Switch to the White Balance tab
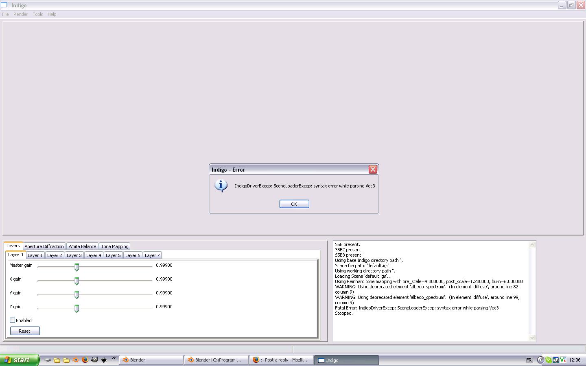This screenshot has width=586, height=366. [x=82, y=246]
